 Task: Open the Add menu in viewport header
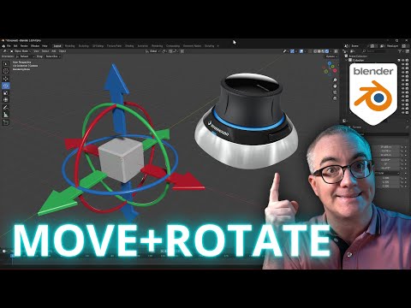pos(54,51)
